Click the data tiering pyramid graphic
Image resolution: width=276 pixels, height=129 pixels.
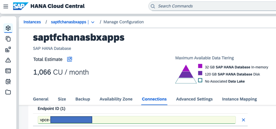point(186,74)
